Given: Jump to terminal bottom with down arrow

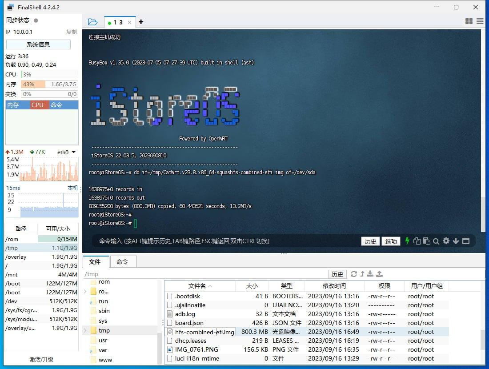Looking at the screenshot, I should pyautogui.click(x=456, y=241).
